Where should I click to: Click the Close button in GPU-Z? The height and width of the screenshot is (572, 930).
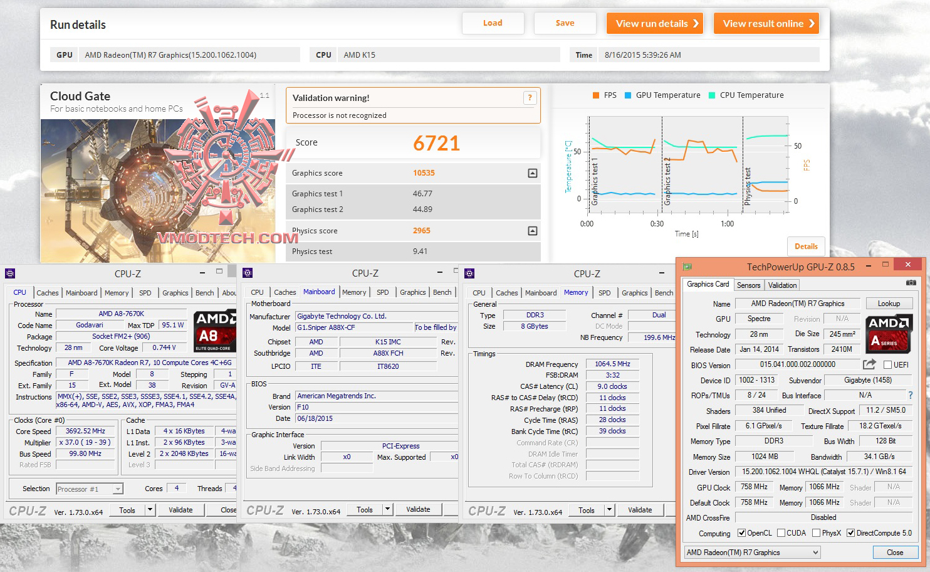tap(895, 553)
